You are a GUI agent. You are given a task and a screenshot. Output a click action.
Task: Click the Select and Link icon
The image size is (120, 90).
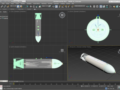2,6
